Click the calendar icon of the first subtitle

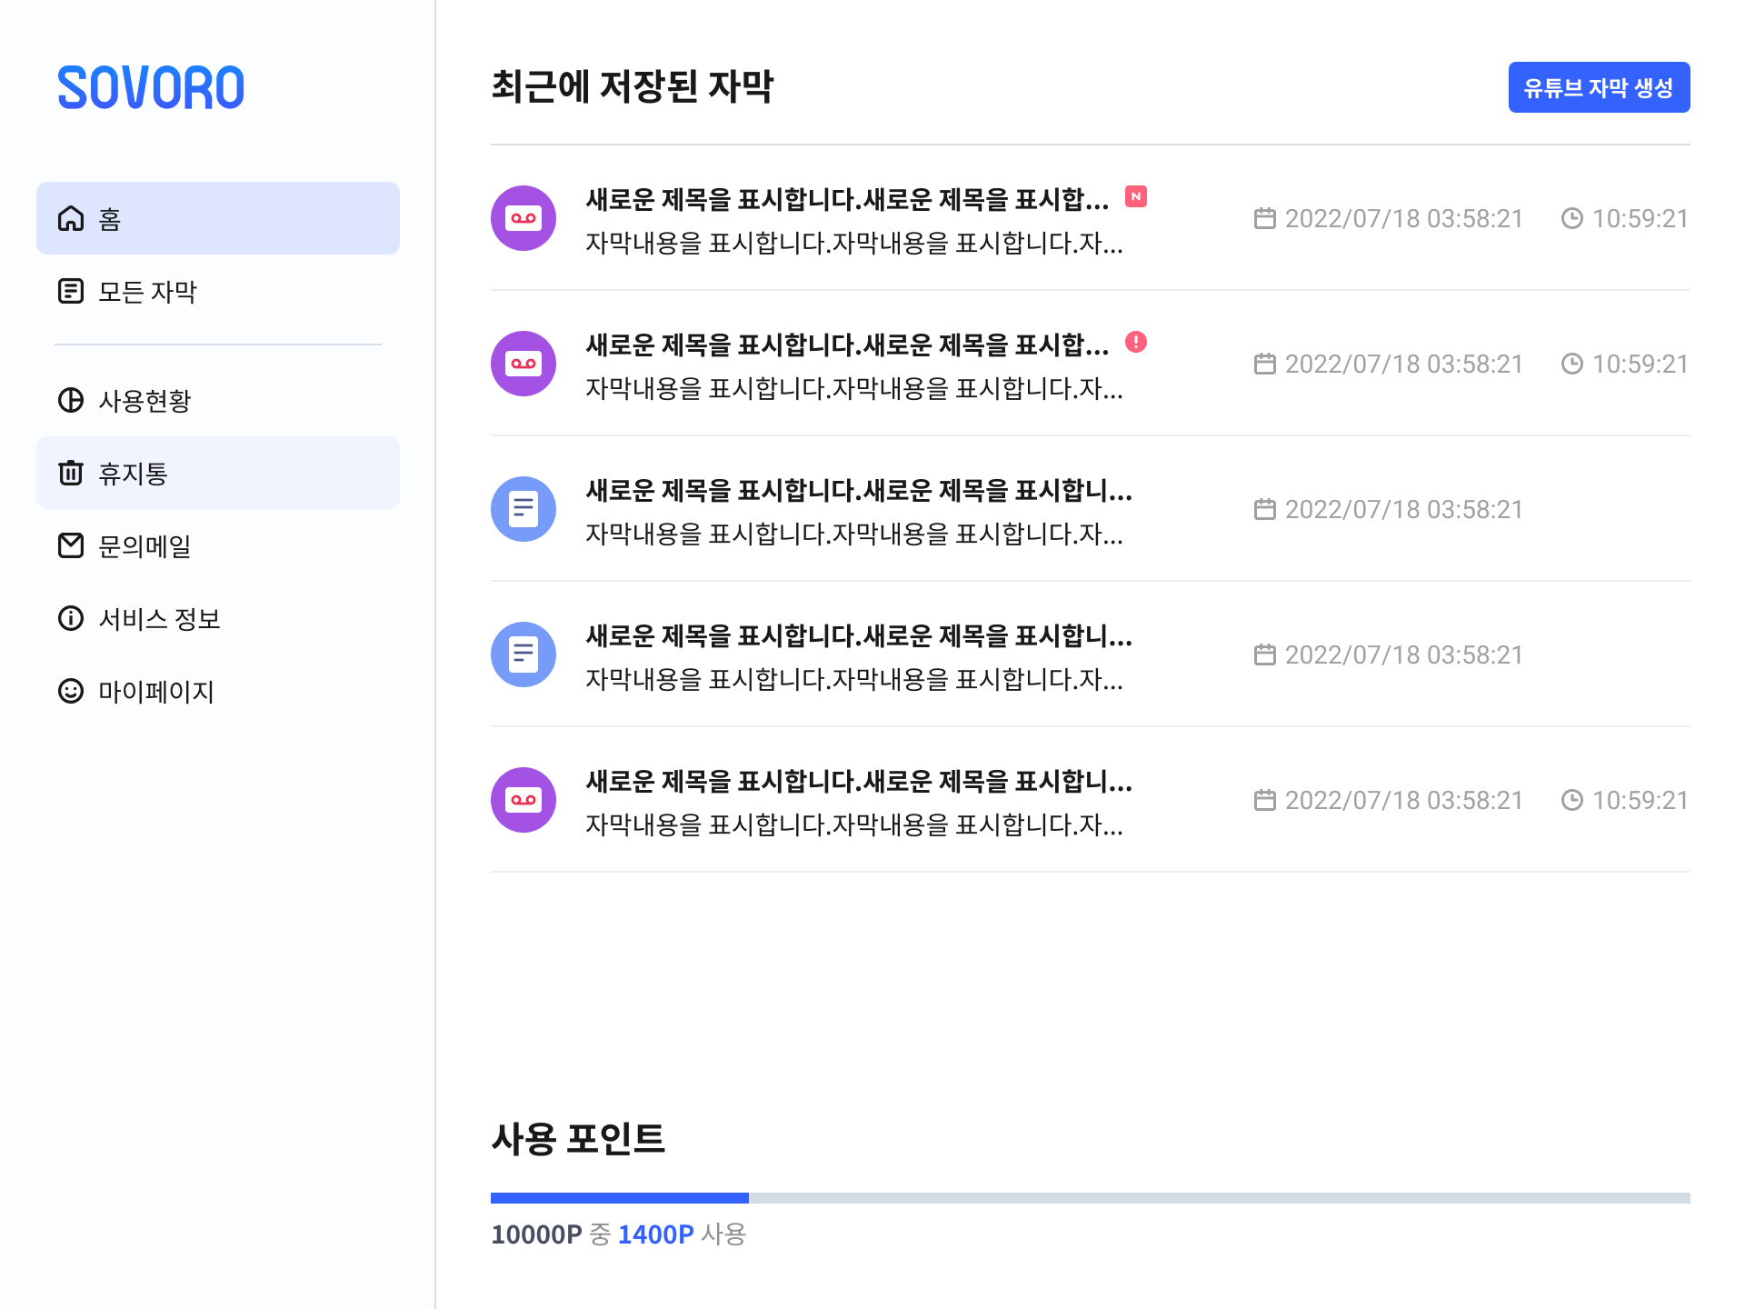[x=1264, y=219]
